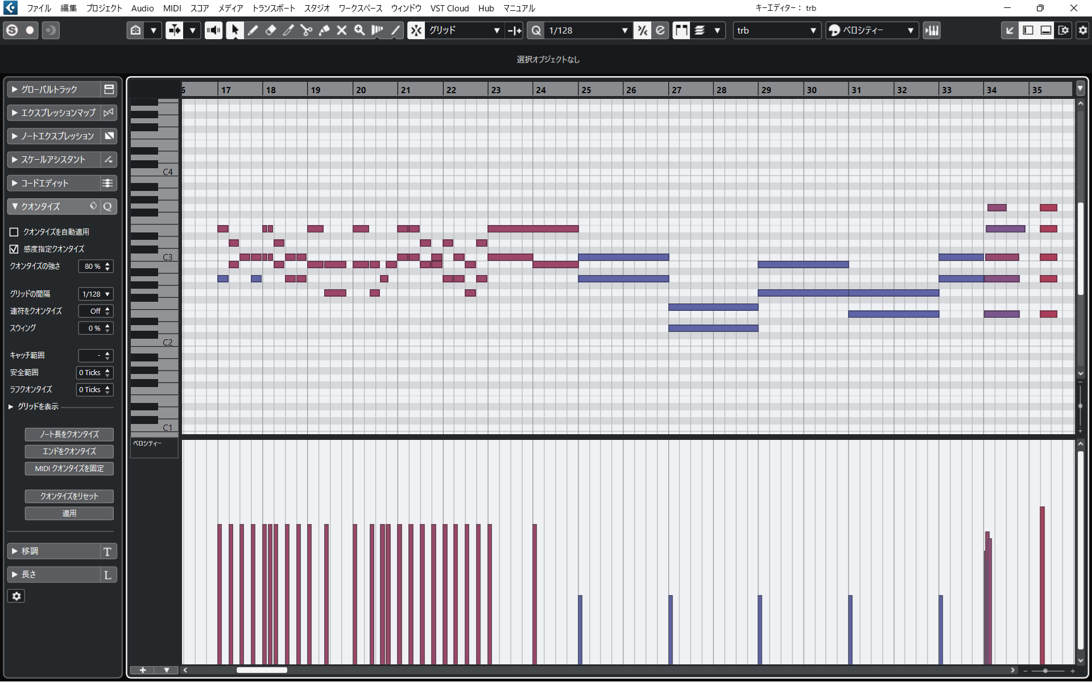Open the トランスポート menu
The width and height of the screenshot is (1092, 682).
pyautogui.click(x=274, y=8)
